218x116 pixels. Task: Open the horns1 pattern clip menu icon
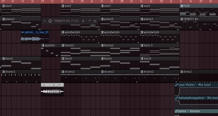coord(63,46)
